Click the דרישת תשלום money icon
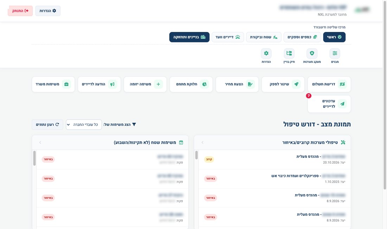This screenshot has height=229, width=387. pos(342,84)
